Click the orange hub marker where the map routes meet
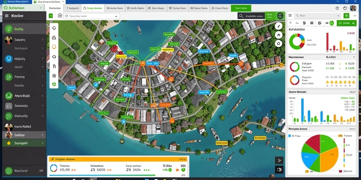 click(x=142, y=64)
